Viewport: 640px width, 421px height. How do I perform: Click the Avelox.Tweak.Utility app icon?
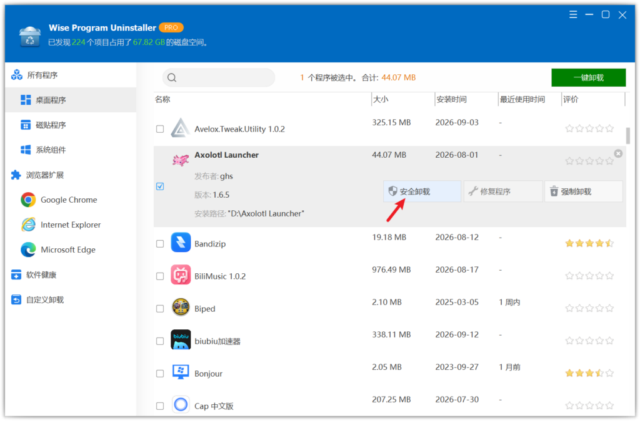181,128
